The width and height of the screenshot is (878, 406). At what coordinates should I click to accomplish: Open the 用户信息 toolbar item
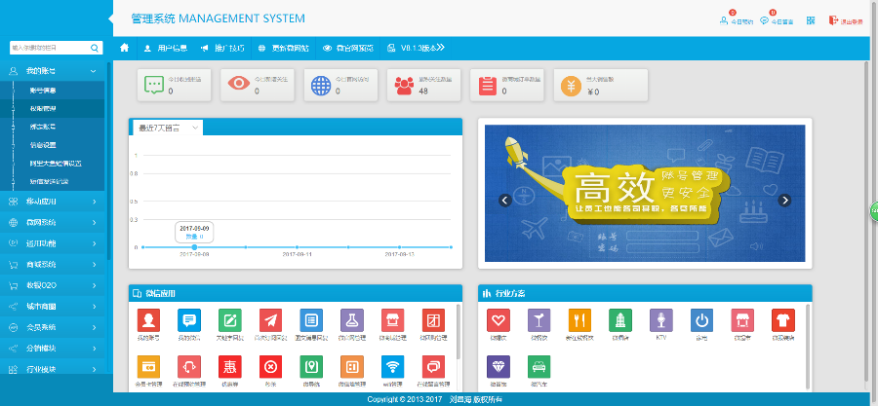tap(165, 48)
